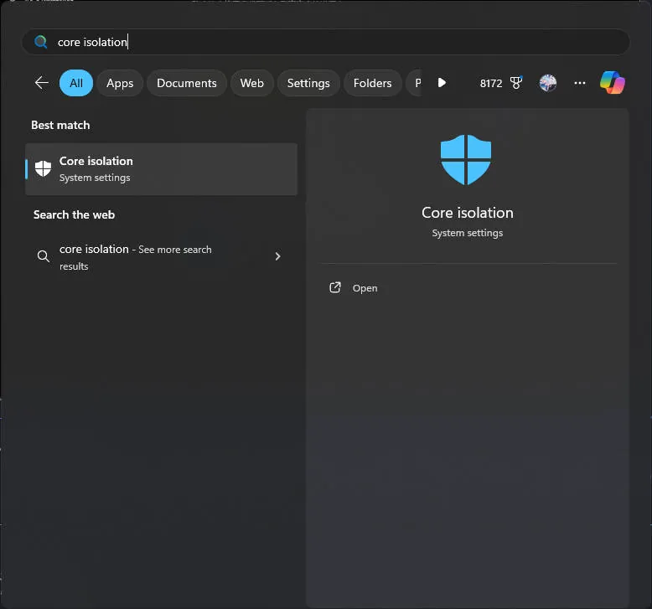This screenshot has width=652, height=609.
Task: Click into the search text field
Action: coord(335,42)
